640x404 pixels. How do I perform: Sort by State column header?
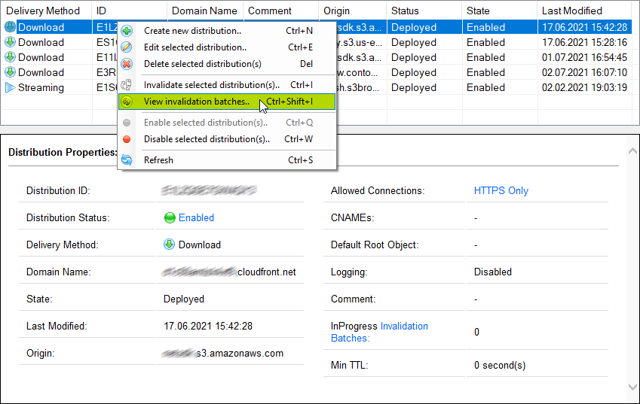[x=500, y=11]
